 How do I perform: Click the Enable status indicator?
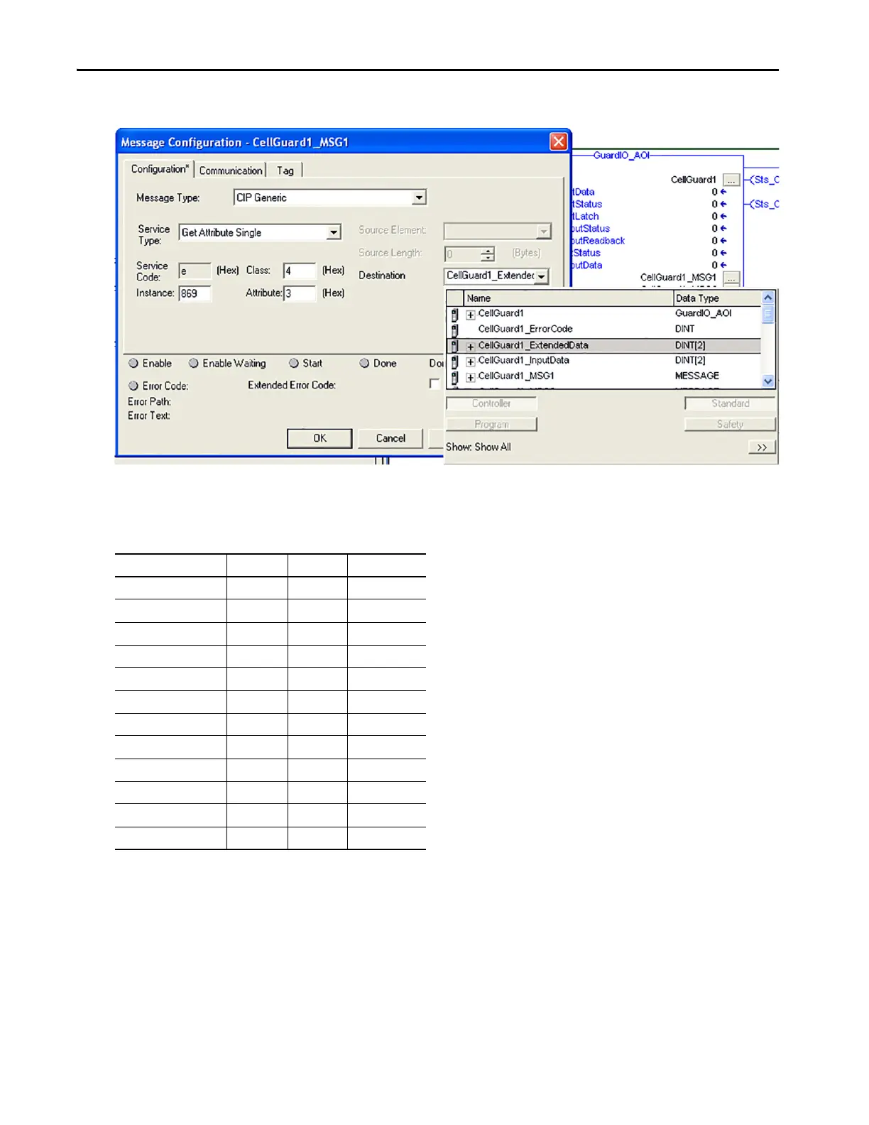(x=133, y=364)
